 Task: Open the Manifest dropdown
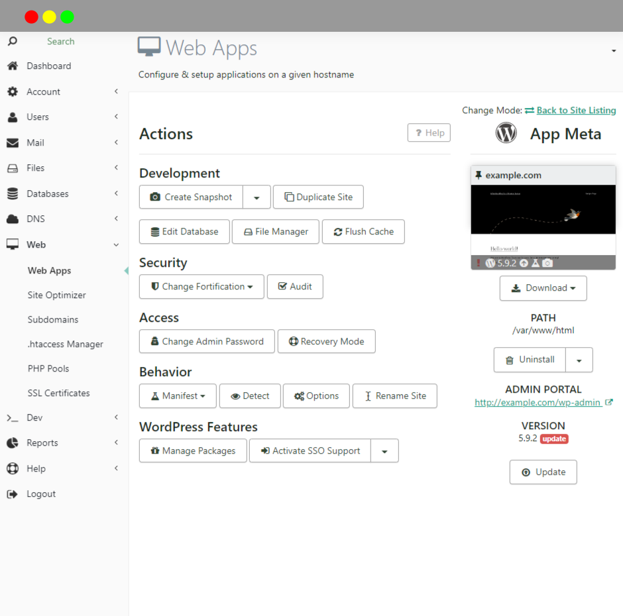(x=178, y=396)
